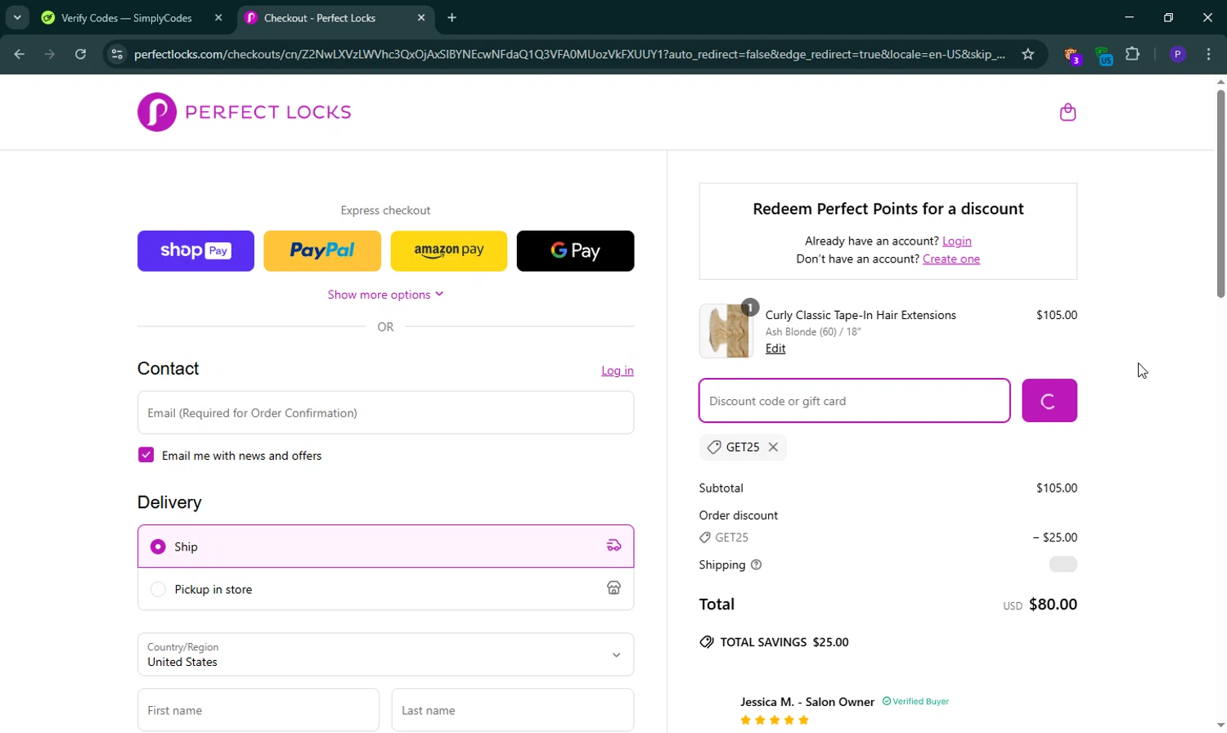
Task: Click the store icon in Pickup row
Action: coord(613,588)
